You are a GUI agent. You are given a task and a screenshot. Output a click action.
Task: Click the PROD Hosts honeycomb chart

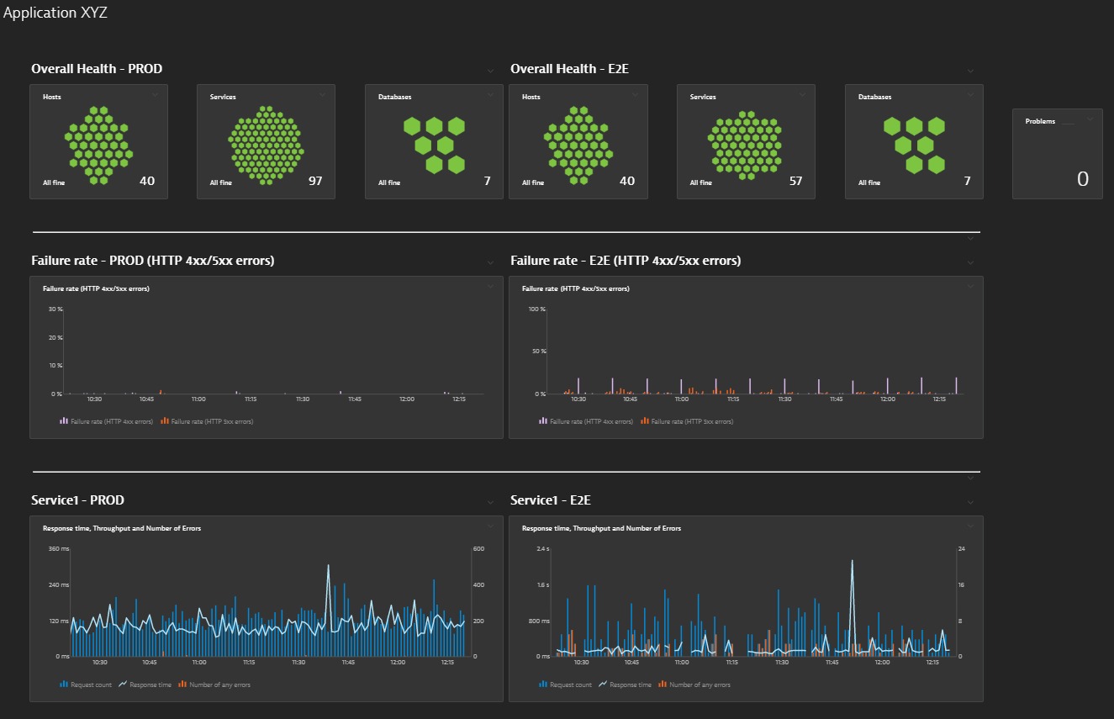point(98,145)
